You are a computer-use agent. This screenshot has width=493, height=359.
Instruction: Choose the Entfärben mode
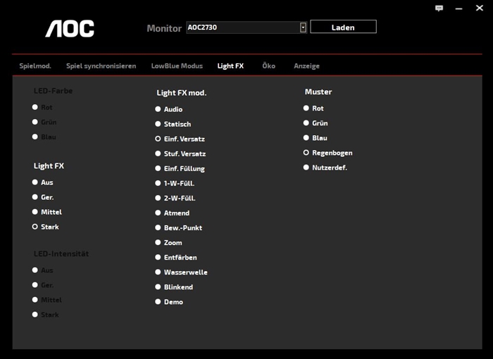click(x=176, y=257)
